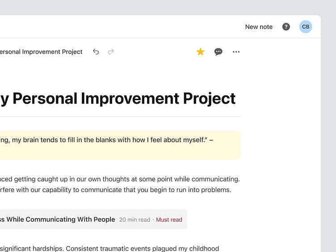336x252 pixels.
Task: Undo the last change with the back arrow
Action: tap(96, 52)
